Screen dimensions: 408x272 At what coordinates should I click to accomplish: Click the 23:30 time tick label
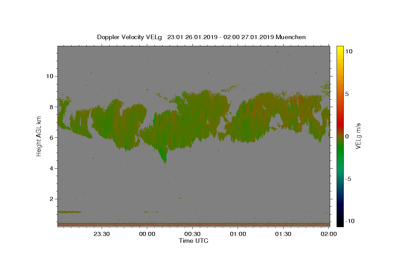click(x=101, y=234)
